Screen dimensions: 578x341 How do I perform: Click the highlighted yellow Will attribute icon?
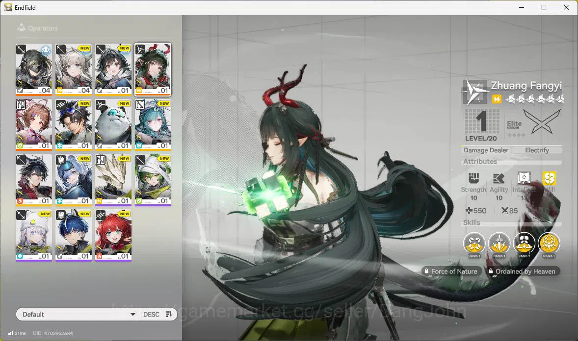(549, 178)
